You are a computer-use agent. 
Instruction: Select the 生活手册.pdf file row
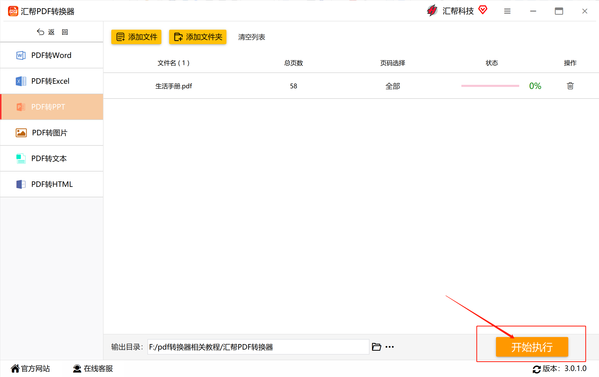[x=351, y=86]
